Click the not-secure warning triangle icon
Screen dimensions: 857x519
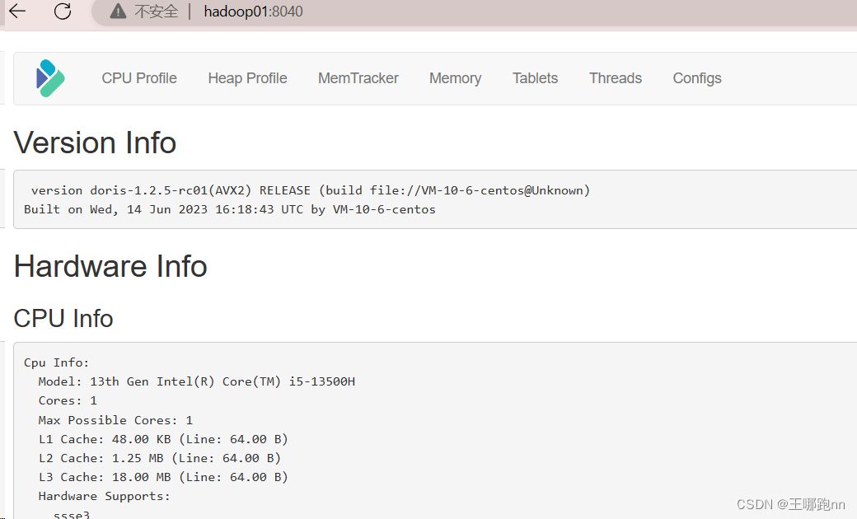pos(118,12)
